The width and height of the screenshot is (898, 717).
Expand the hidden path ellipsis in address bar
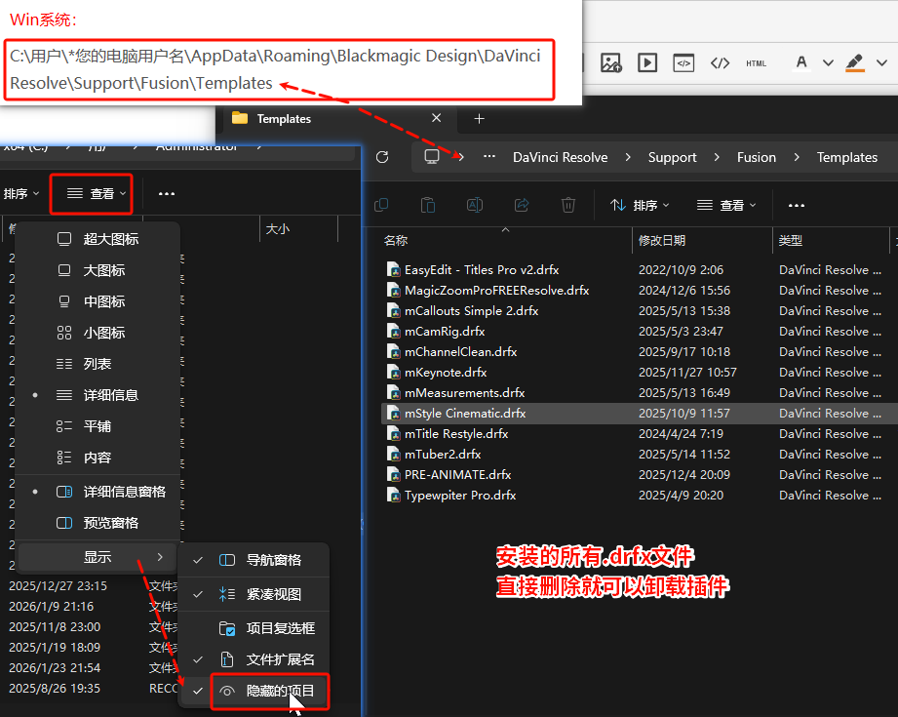pyautogui.click(x=489, y=156)
